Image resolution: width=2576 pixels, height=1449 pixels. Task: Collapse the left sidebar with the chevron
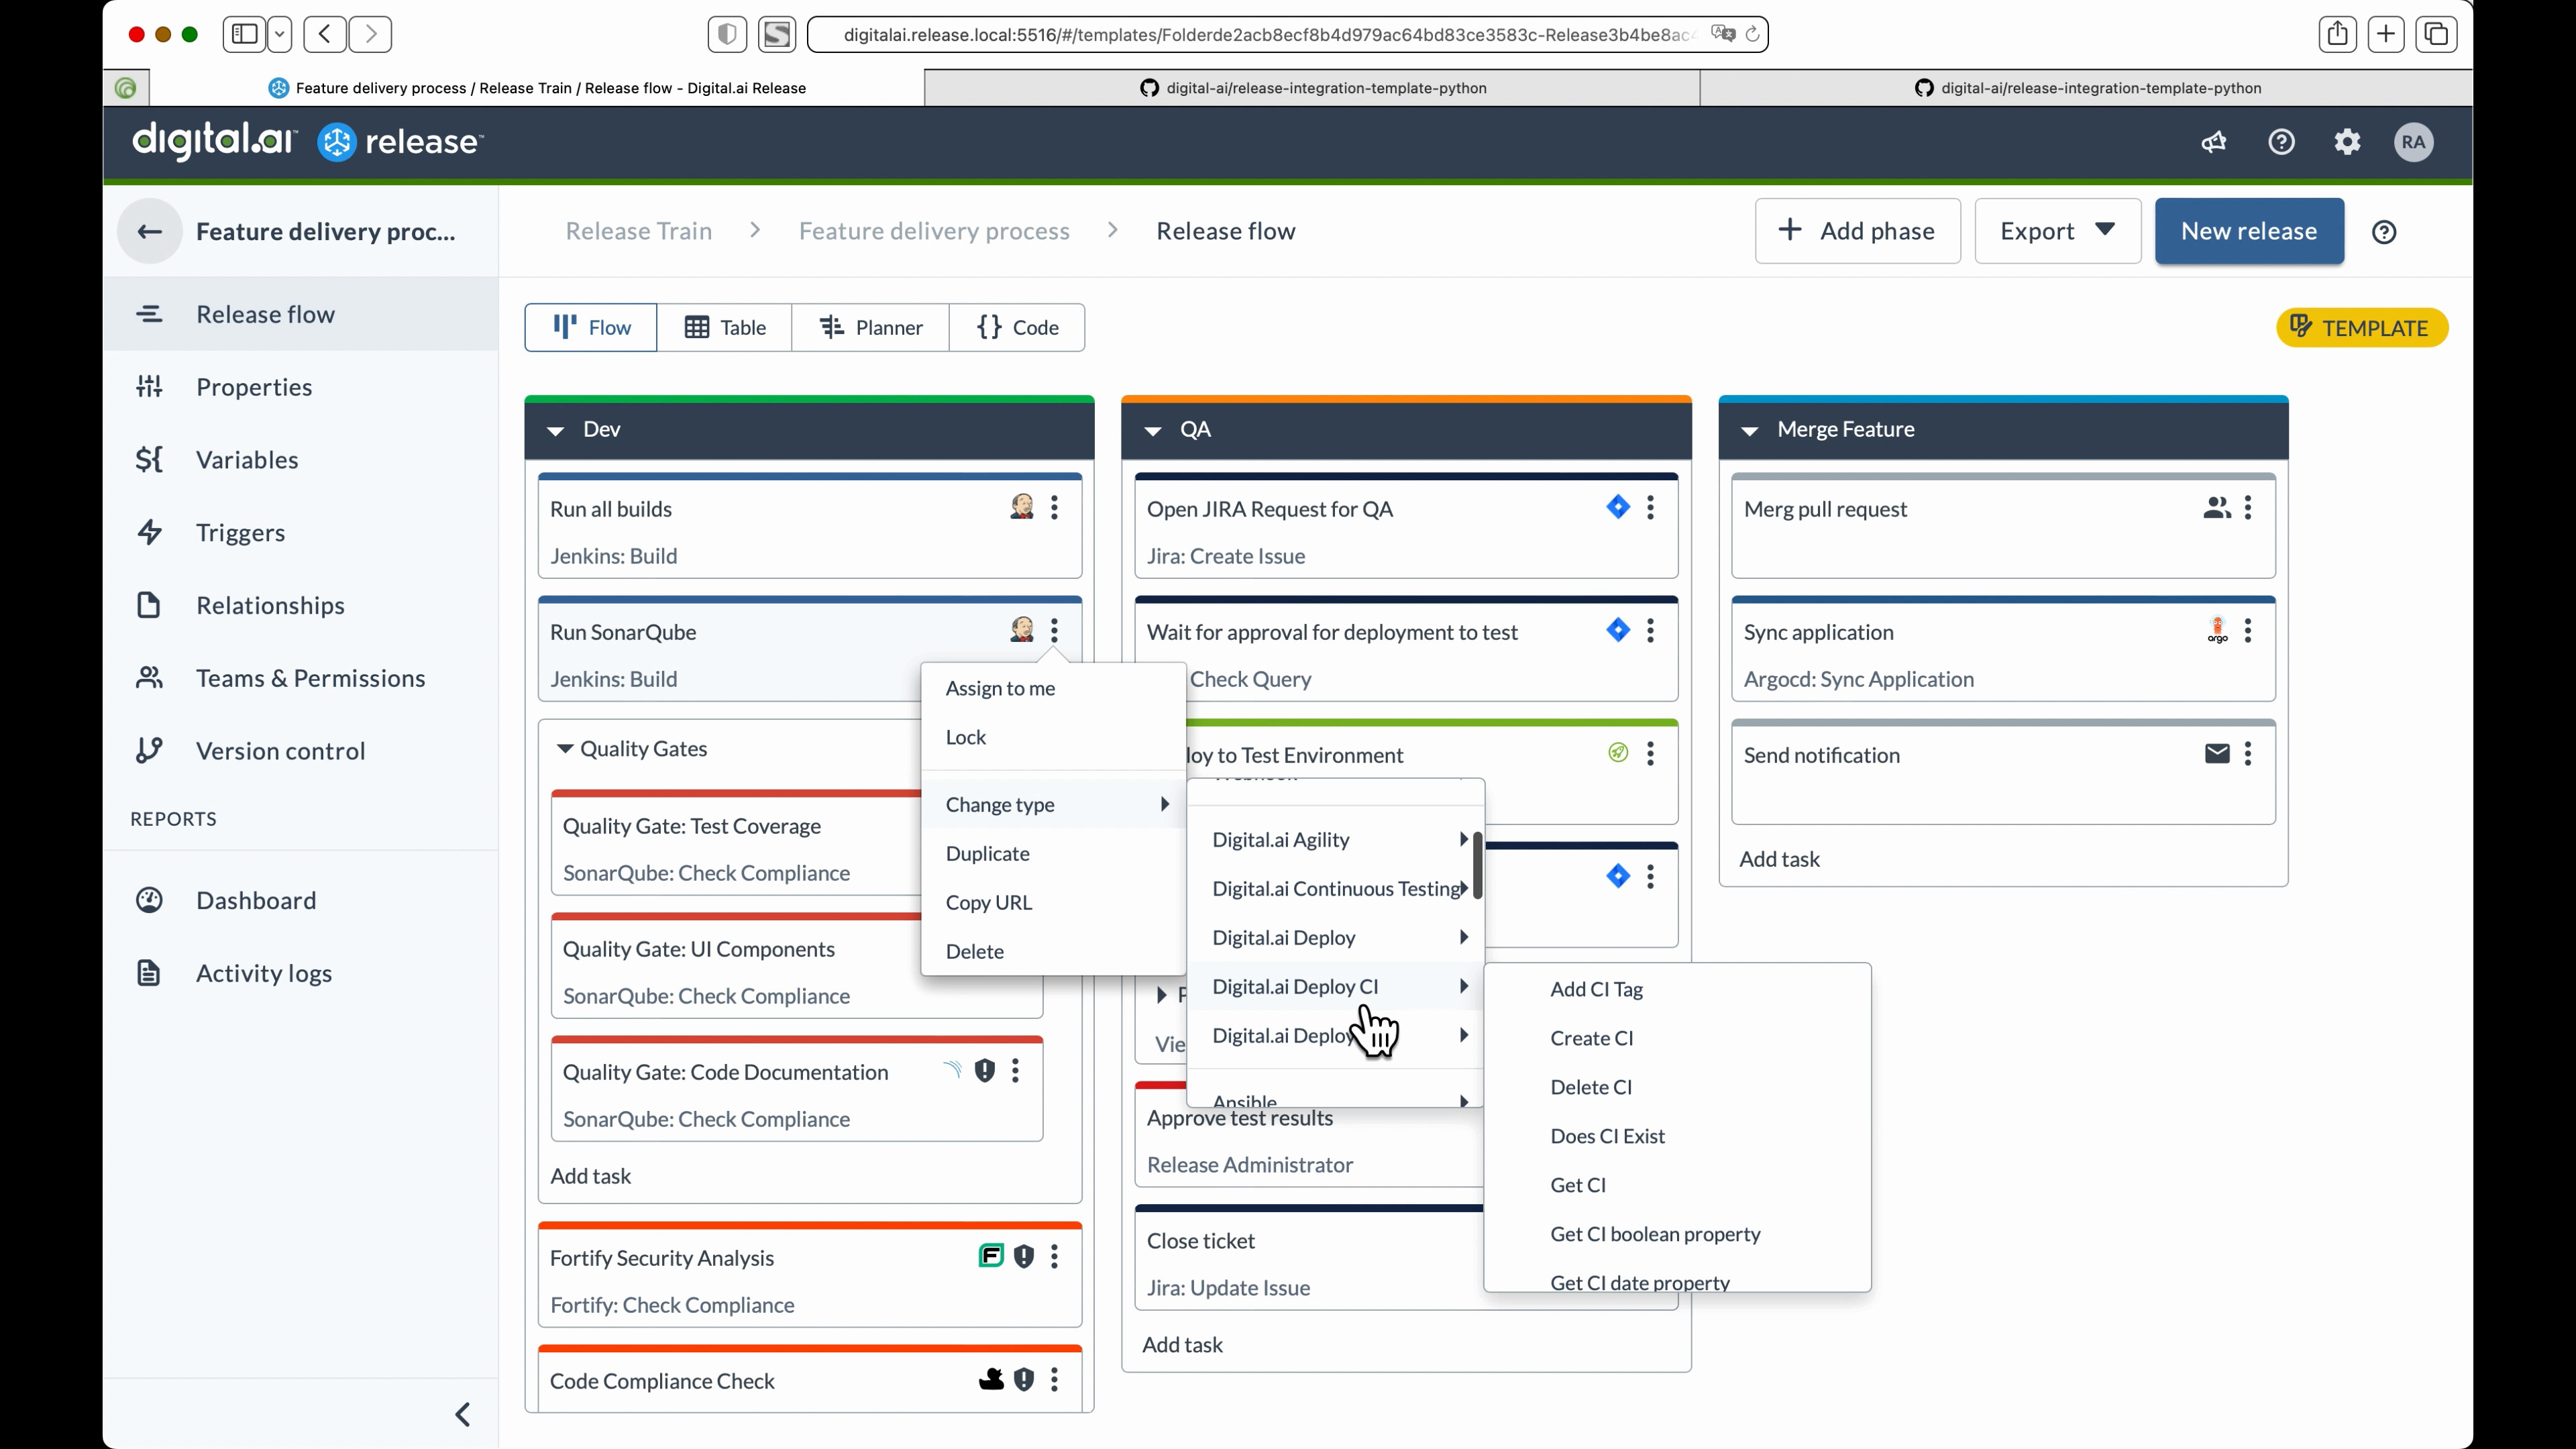pos(462,1414)
